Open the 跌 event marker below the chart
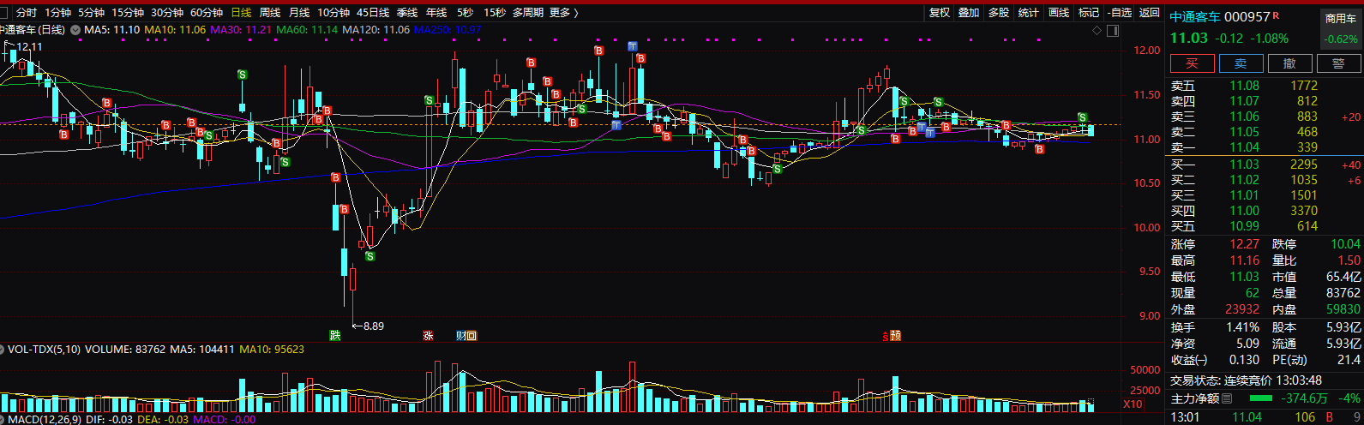 tap(335, 335)
